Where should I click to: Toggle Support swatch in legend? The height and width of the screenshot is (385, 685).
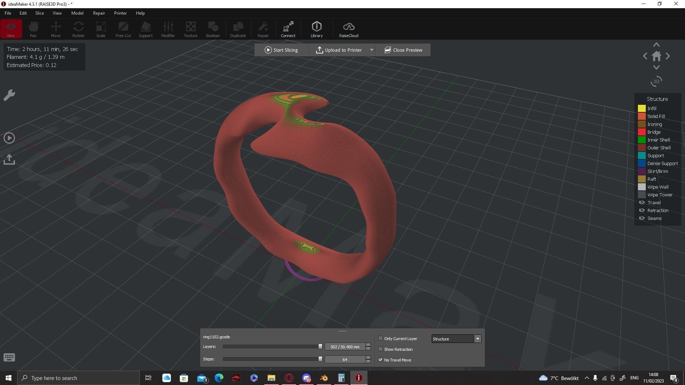point(642,155)
